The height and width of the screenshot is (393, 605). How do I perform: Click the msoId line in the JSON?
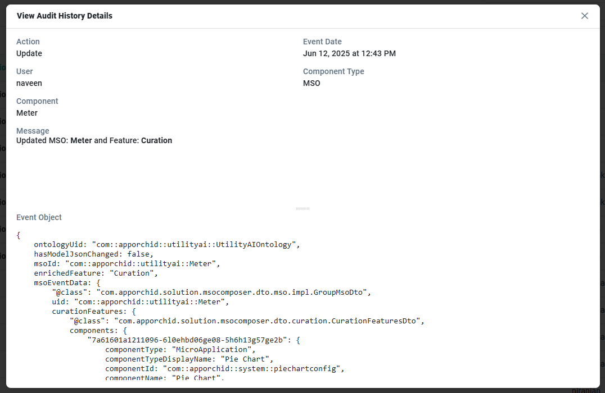click(x=128, y=264)
